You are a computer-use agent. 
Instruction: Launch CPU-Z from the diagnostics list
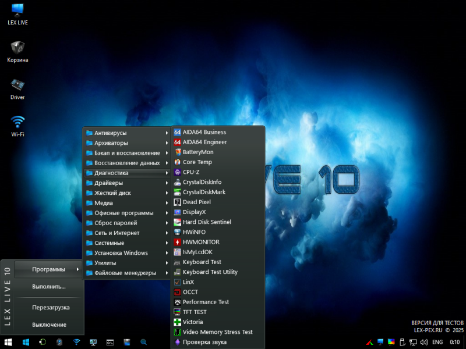coord(191,172)
